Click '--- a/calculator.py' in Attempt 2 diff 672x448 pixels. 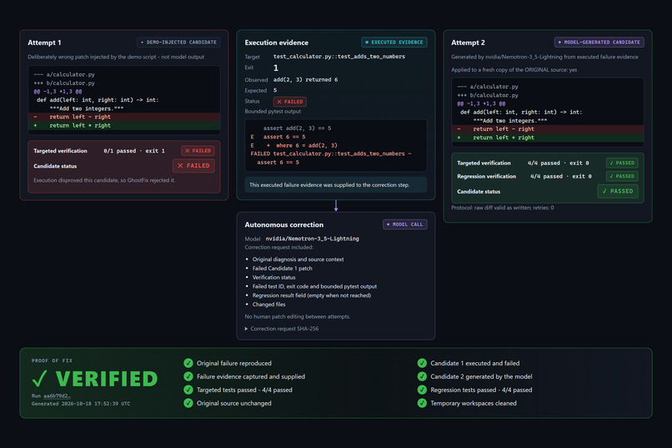[488, 87]
